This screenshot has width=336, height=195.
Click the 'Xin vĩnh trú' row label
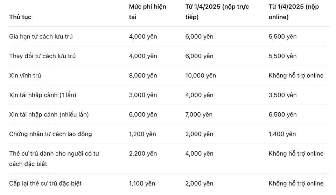pos(25,75)
